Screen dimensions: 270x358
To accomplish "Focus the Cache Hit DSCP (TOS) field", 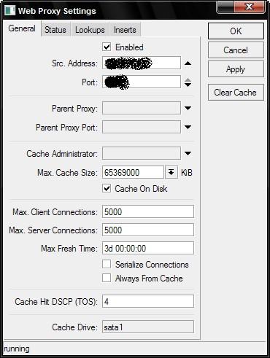I will point(148,301).
